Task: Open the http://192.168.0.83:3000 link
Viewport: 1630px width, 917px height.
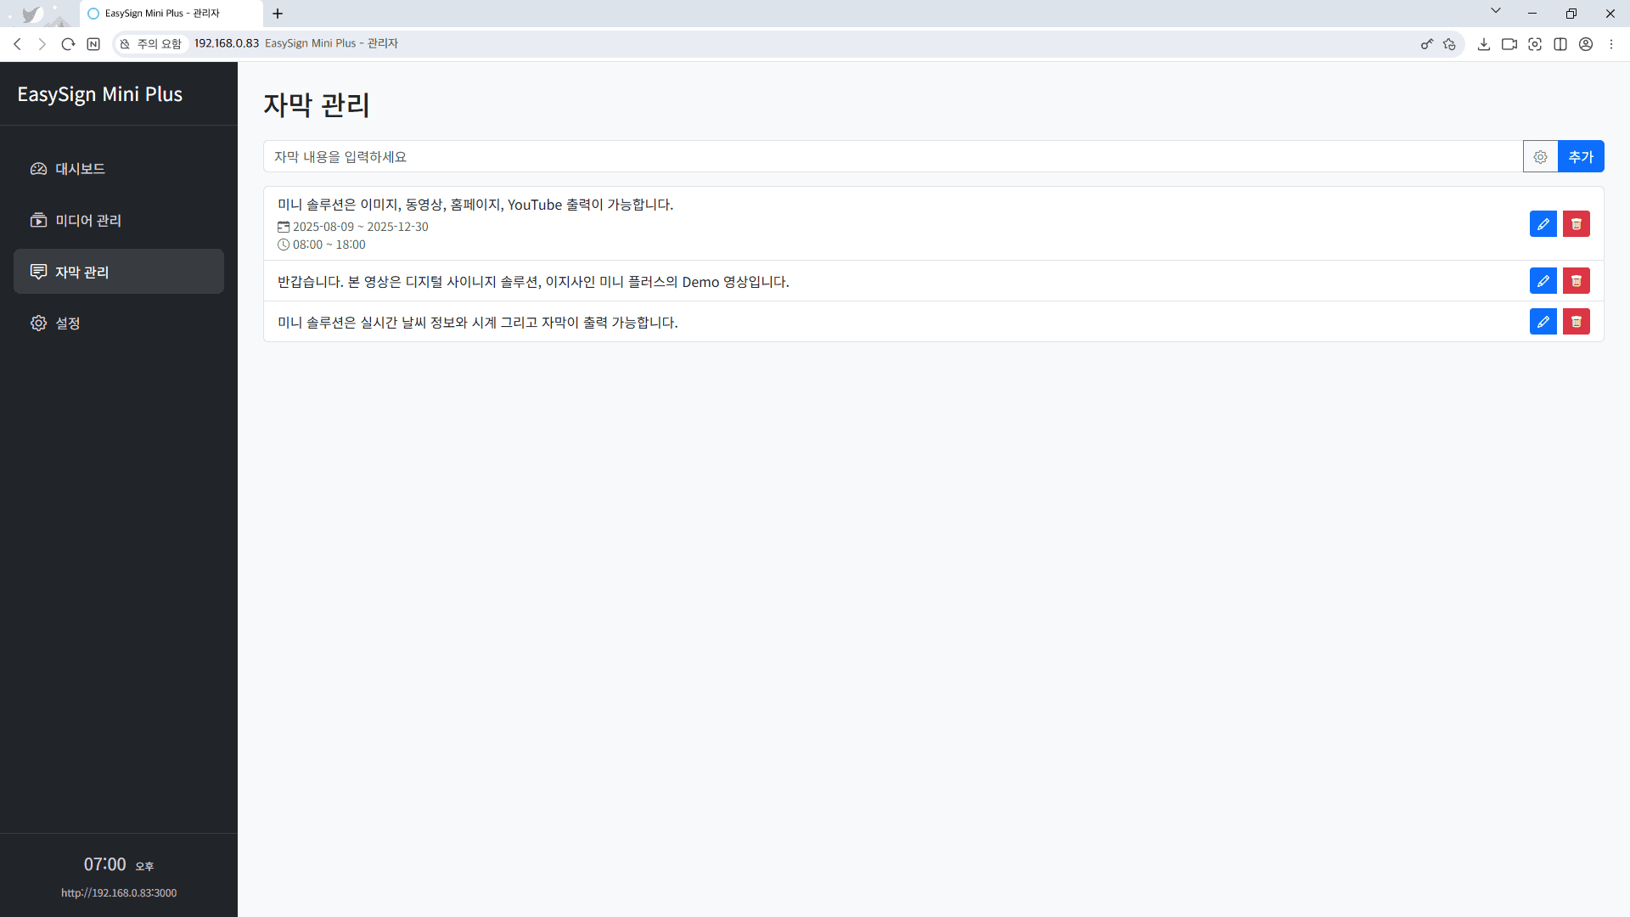Action: point(119,893)
